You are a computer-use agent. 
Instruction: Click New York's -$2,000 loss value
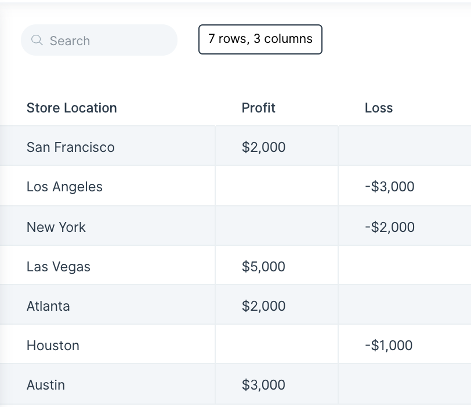point(390,227)
